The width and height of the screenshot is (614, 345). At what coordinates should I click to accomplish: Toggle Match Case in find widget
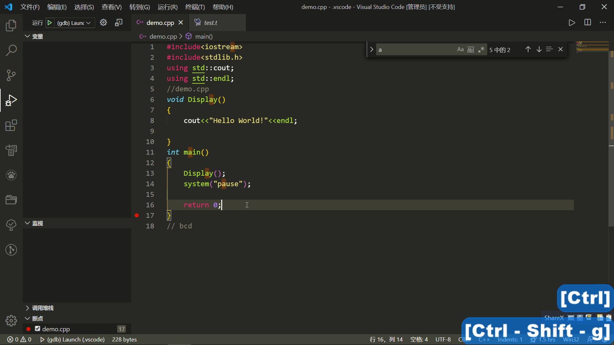pos(460,49)
